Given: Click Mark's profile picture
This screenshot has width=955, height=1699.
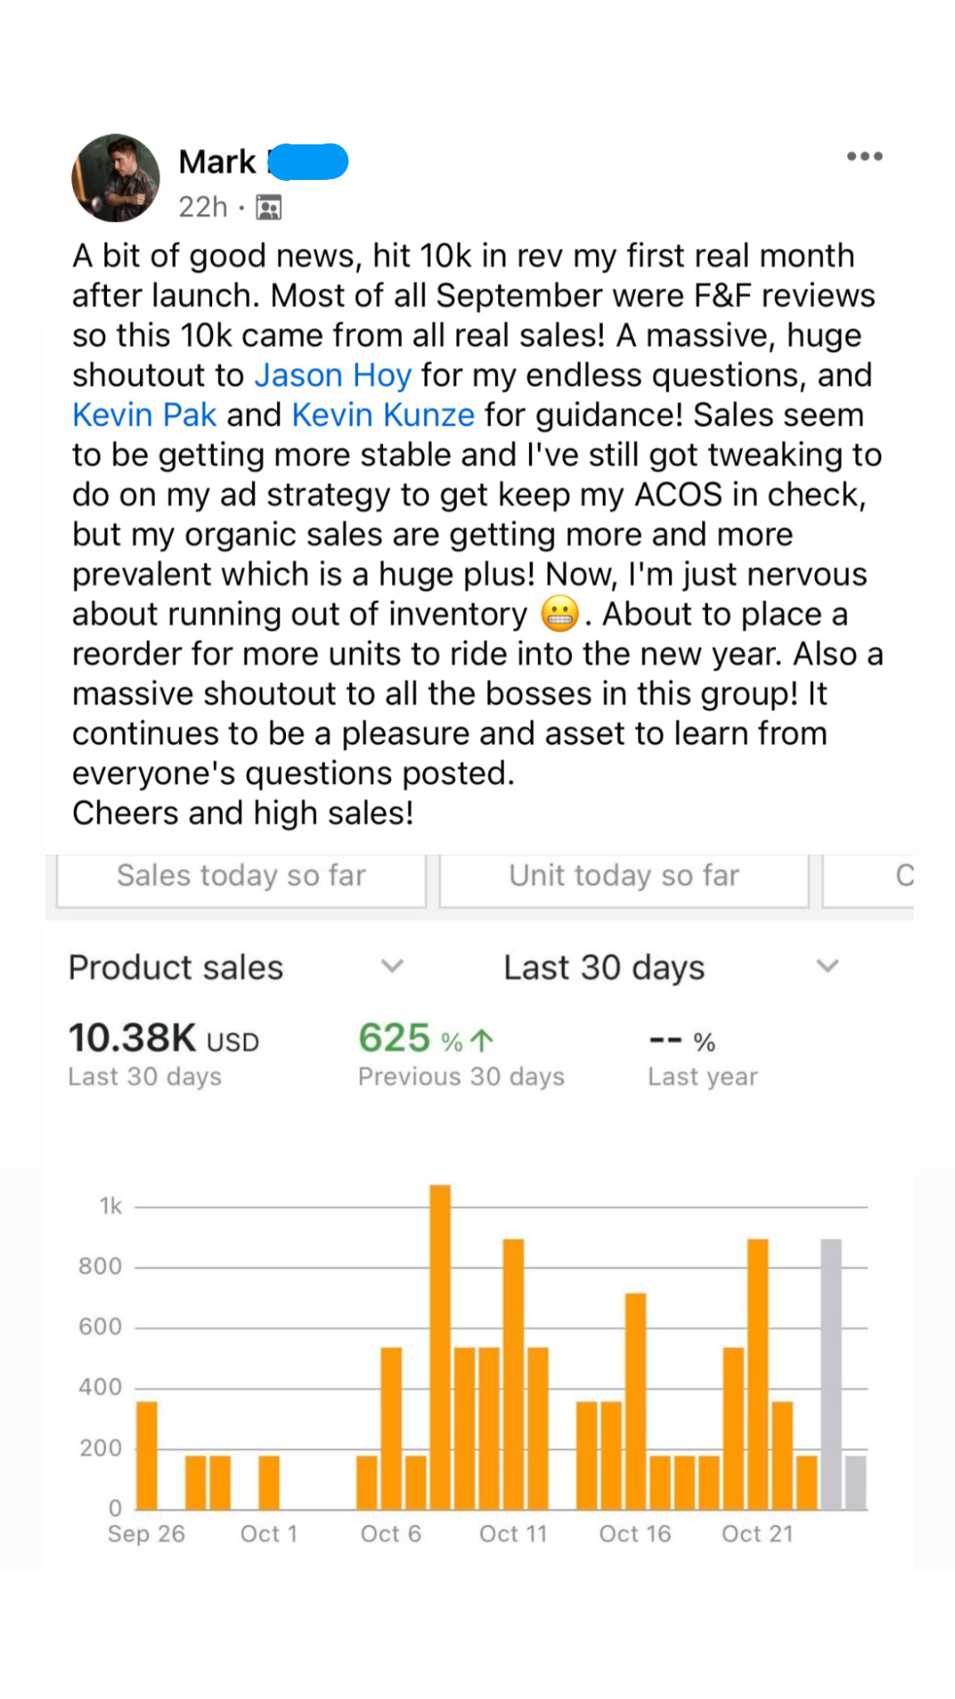Looking at the screenshot, I should tap(115, 178).
